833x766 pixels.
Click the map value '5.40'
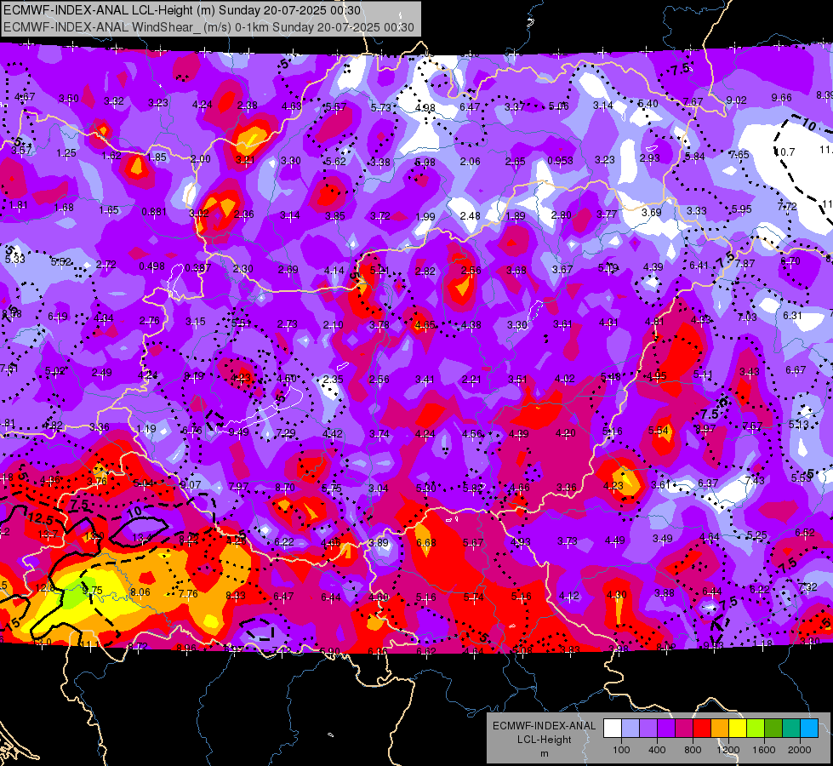pyautogui.click(x=648, y=104)
